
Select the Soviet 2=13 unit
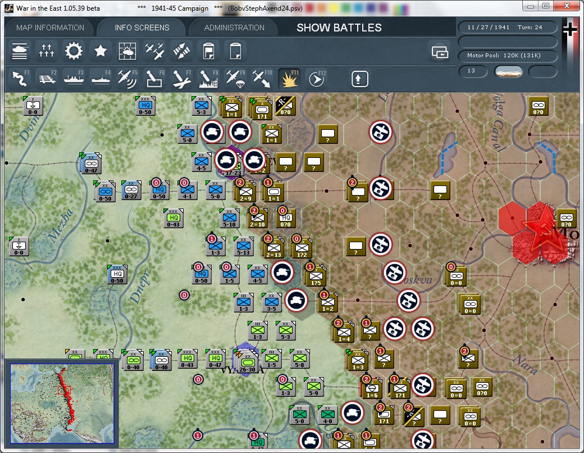(x=274, y=248)
